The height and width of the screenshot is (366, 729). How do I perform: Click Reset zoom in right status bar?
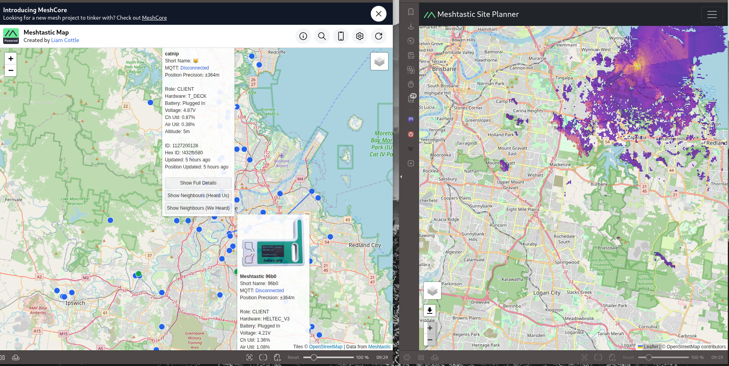click(x=628, y=358)
